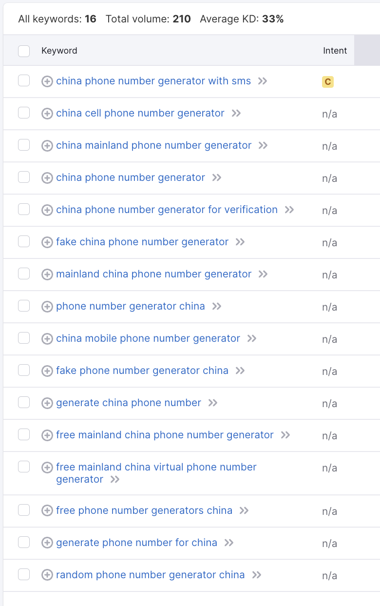
Task: Click plus icon beside 'china cell phone number generator'
Action: (47, 114)
